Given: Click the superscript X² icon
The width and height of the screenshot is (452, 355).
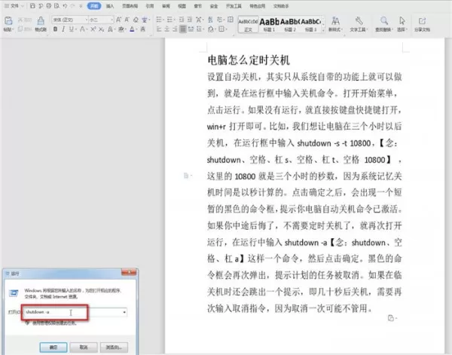Looking at the screenshot, I should (93, 29).
